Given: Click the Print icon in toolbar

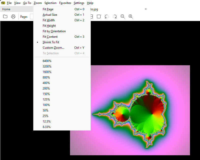Looking at the screenshot, I should (x=13, y=16).
